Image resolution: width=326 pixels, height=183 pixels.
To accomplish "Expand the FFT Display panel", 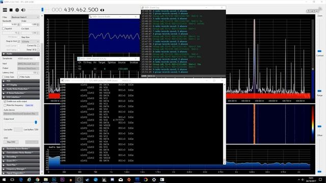I will point(20,85).
